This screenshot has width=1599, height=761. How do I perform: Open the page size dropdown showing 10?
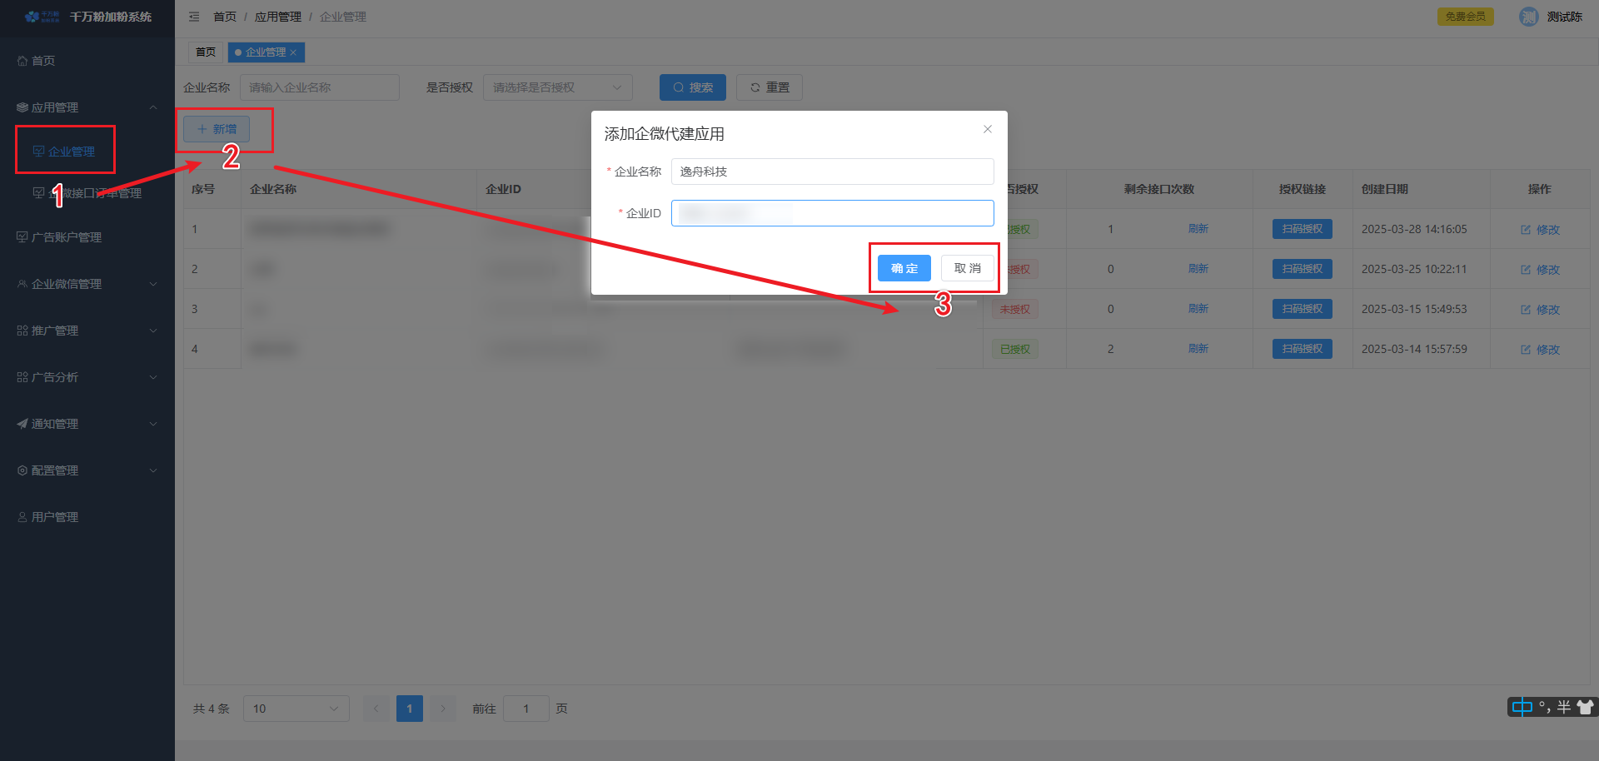click(x=296, y=709)
